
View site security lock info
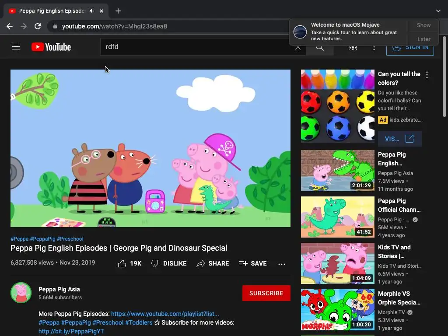pyautogui.click(x=55, y=26)
